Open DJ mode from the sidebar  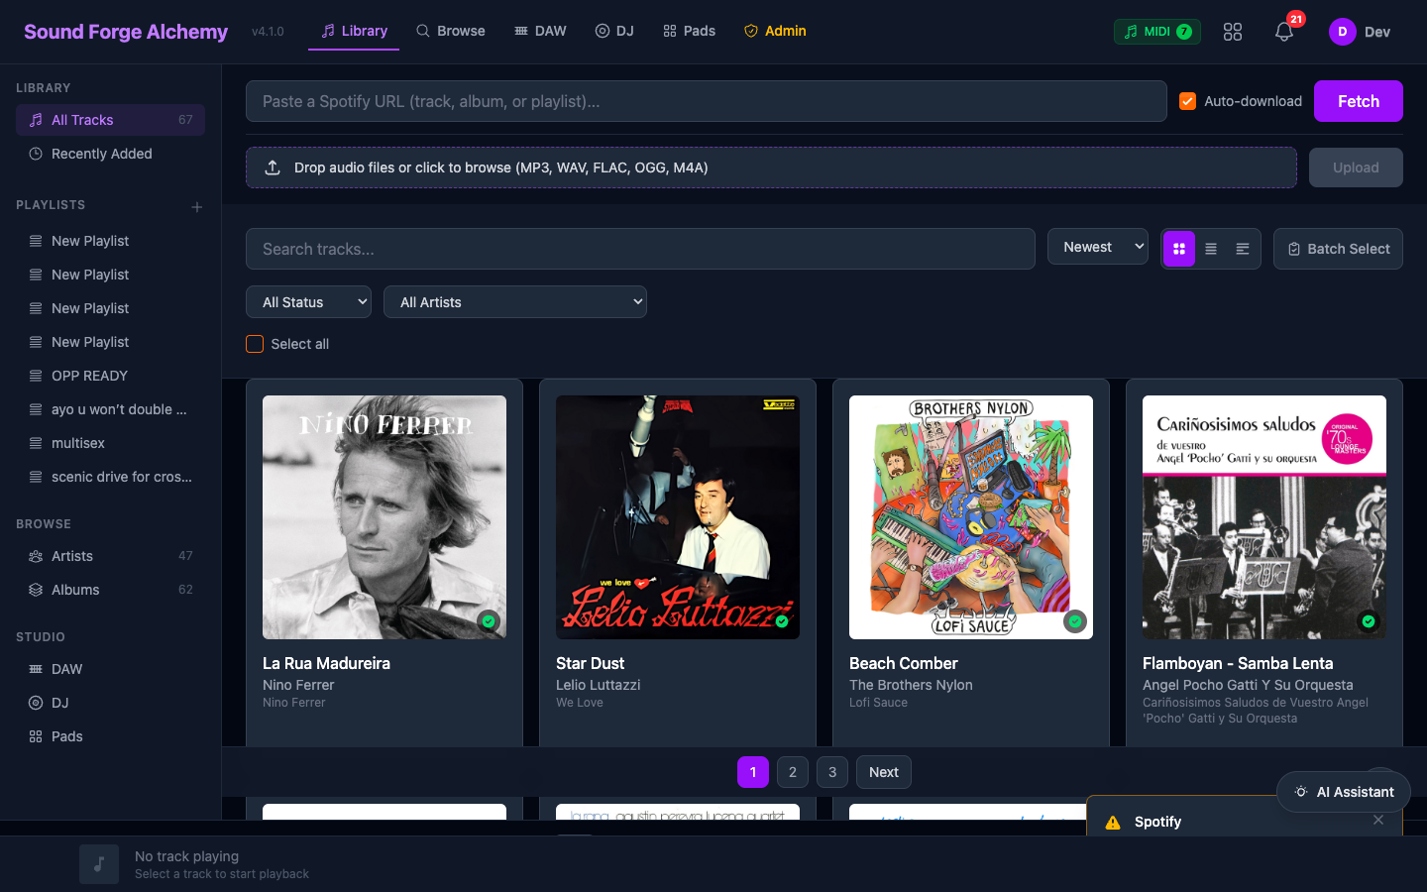click(x=59, y=703)
